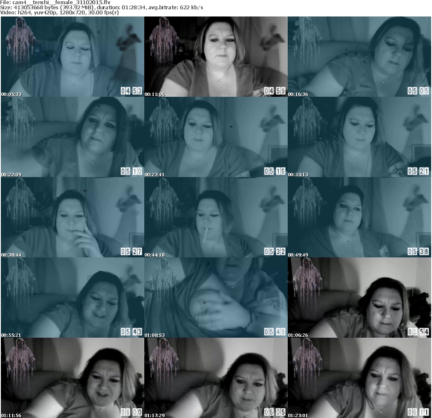Open the thumbnail frame stamped 00:55:21
432x418 pixels.
click(x=73, y=298)
